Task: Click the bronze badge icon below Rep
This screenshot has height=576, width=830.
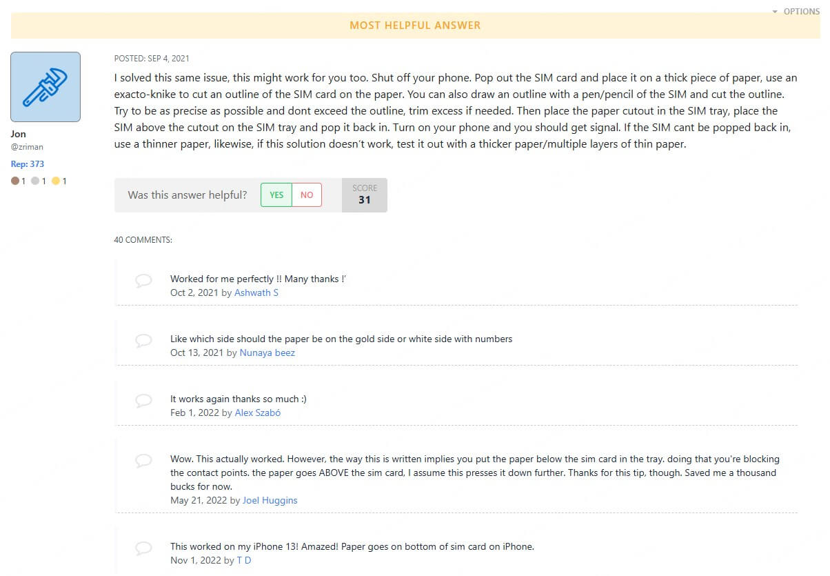Action: [x=17, y=181]
